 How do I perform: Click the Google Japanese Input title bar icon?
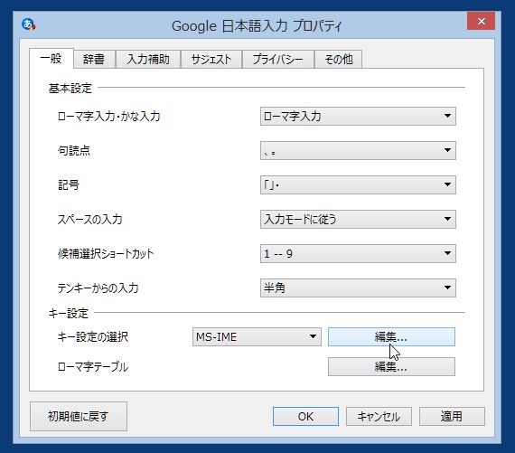tap(29, 24)
